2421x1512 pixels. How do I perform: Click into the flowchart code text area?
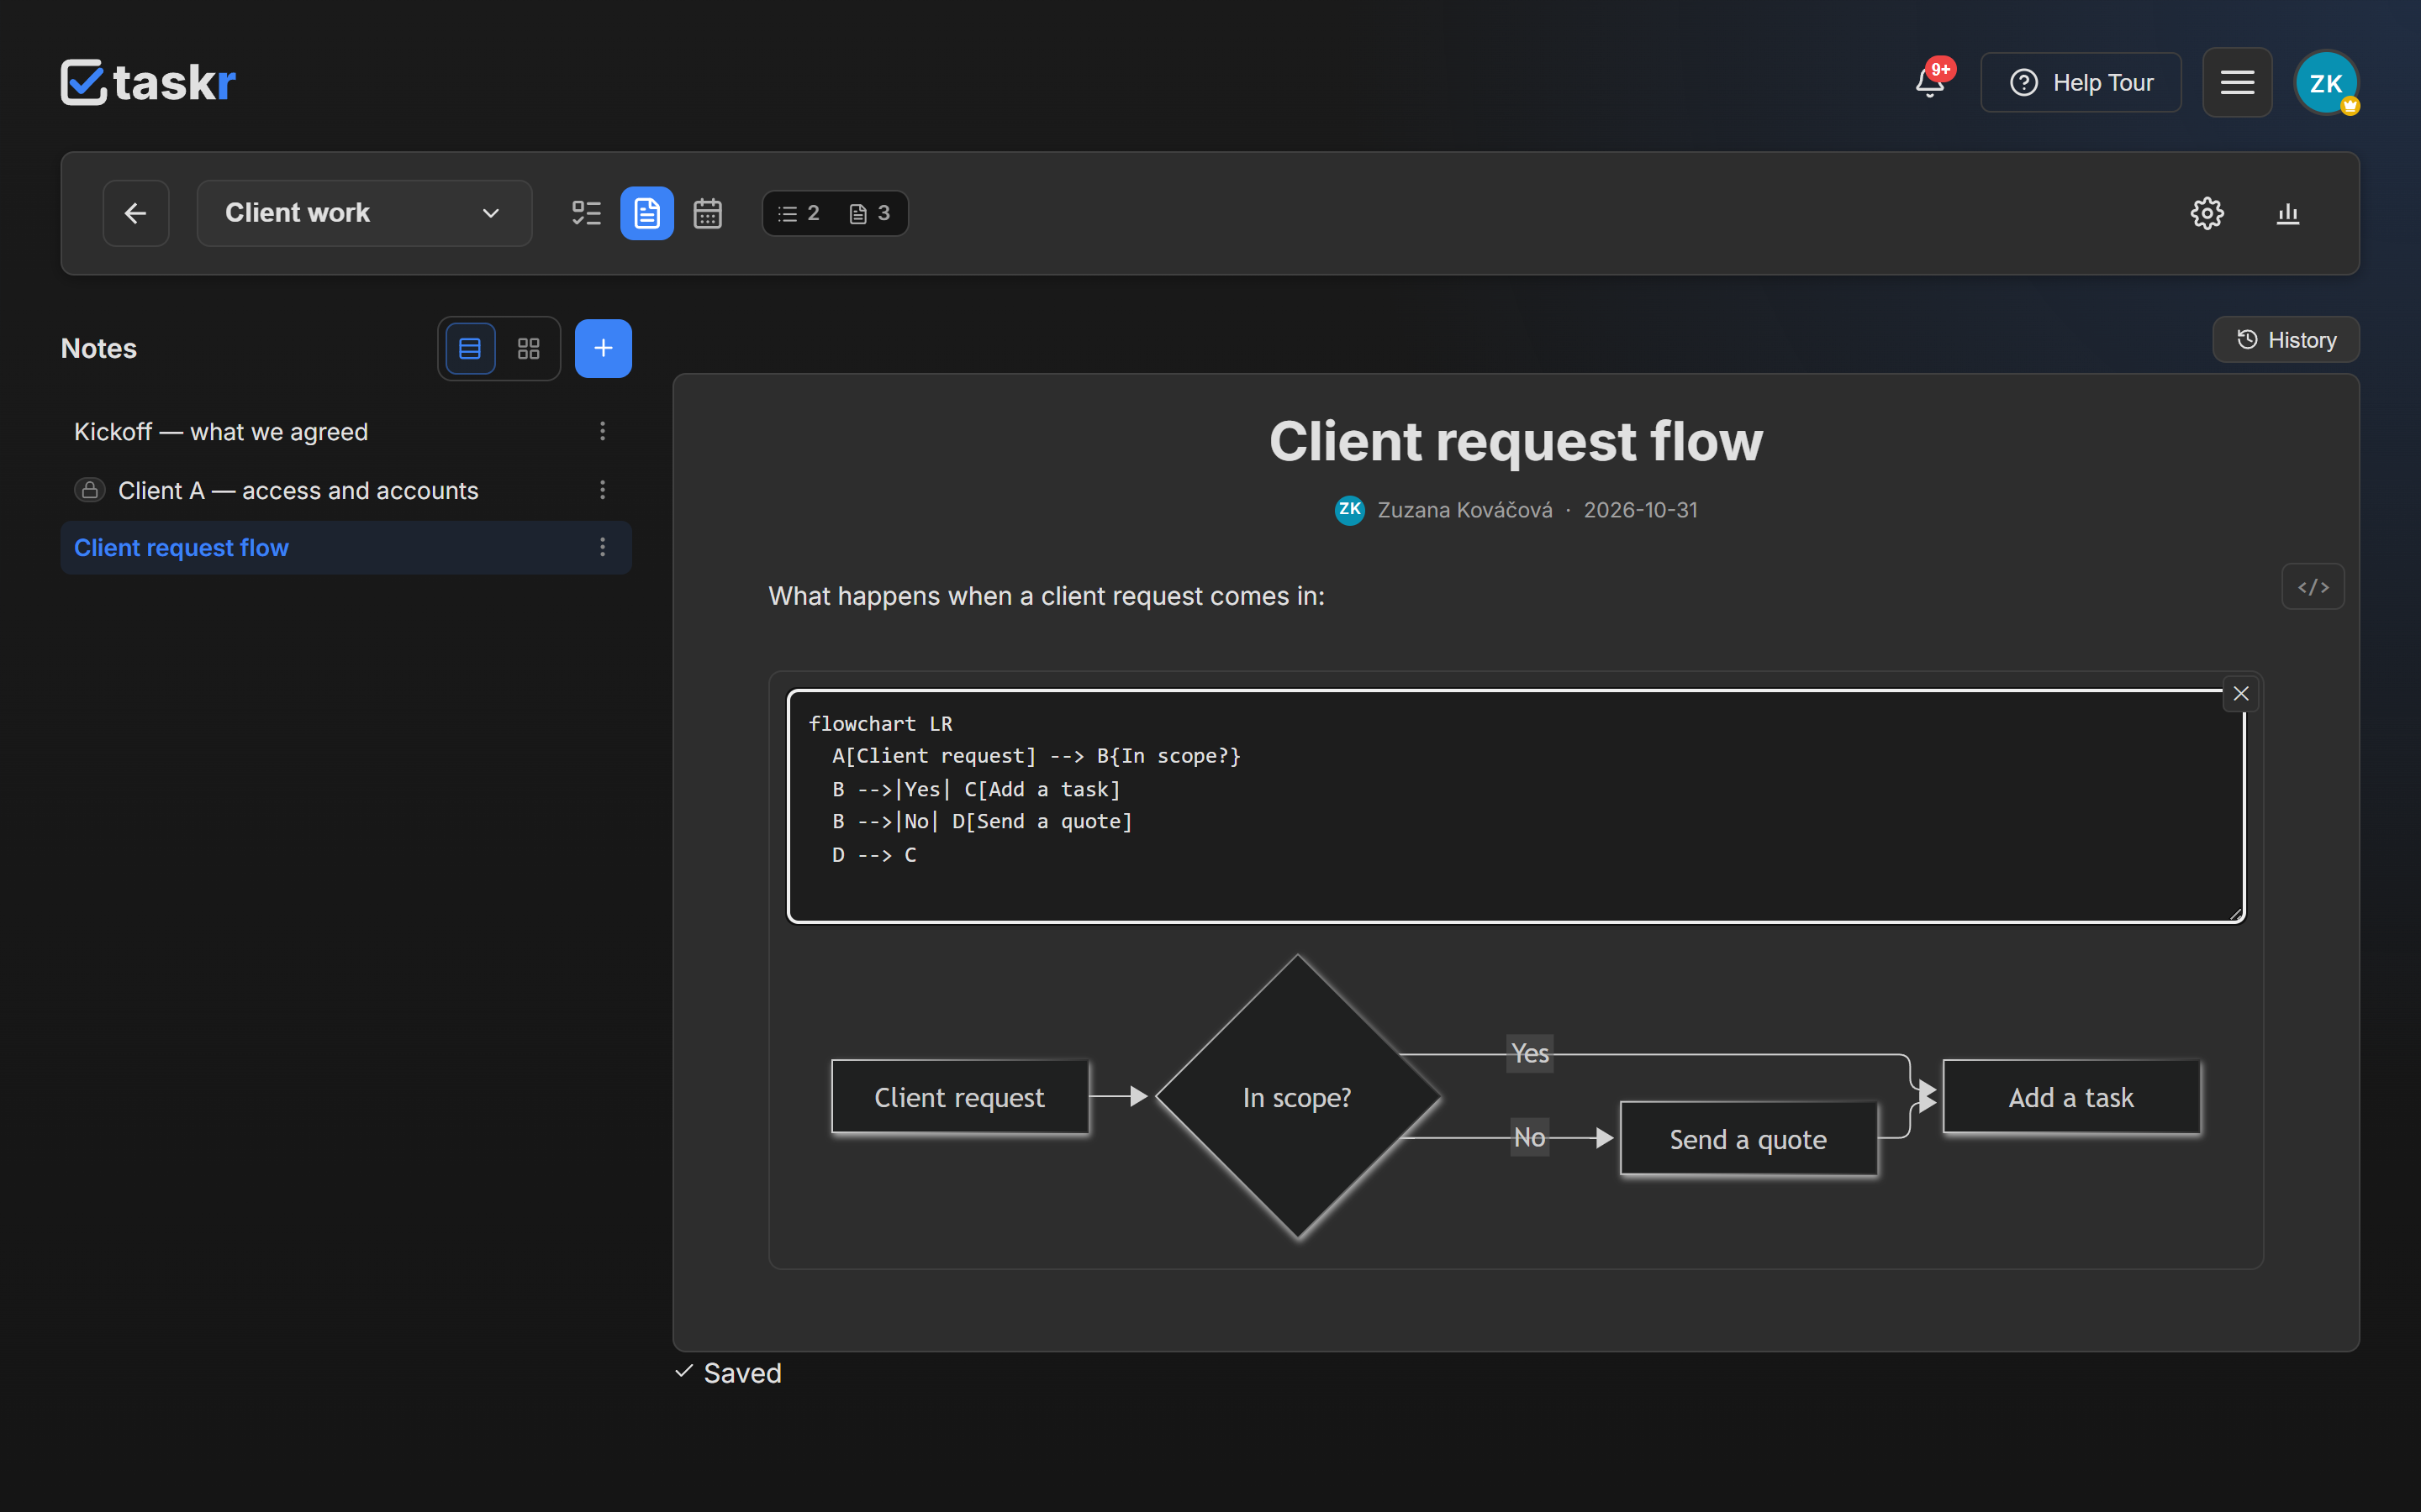1516,805
